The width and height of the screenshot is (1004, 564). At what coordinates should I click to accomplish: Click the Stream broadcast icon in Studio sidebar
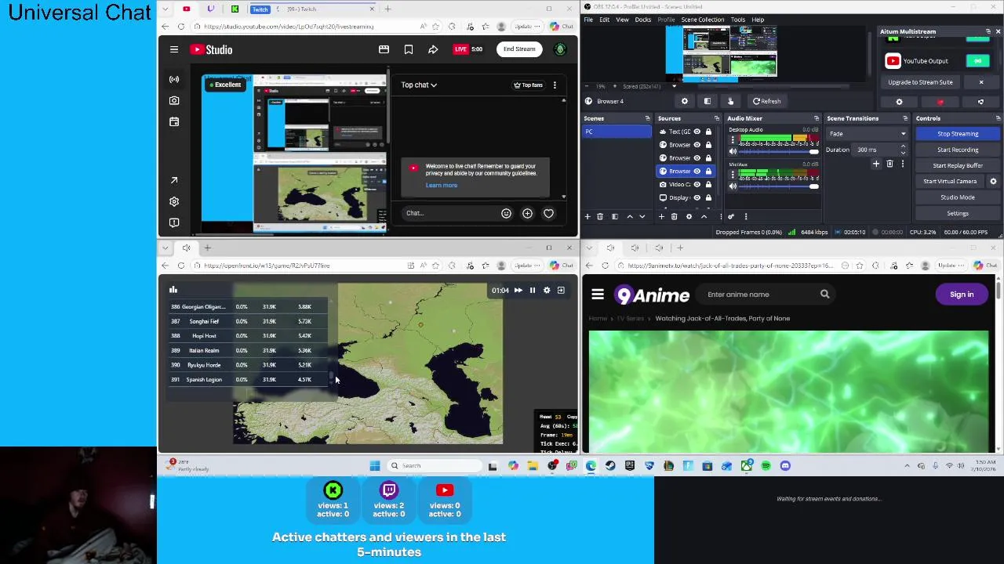[174, 79]
